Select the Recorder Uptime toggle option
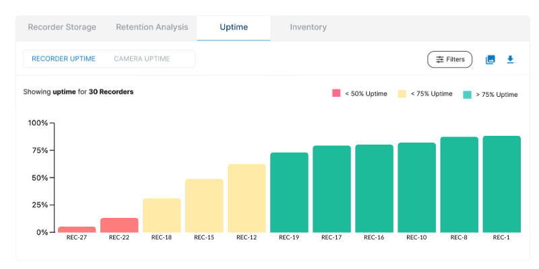Screen dimensions: 539x269 click(x=63, y=59)
